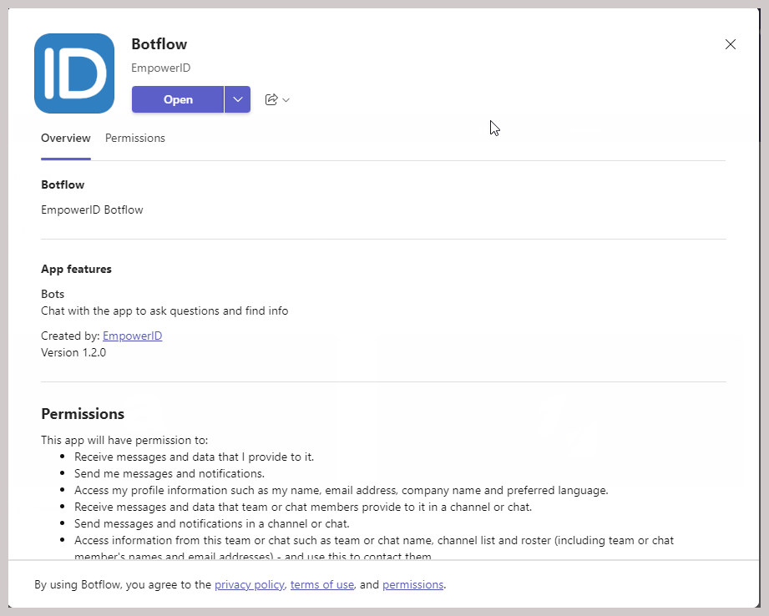
Task: Select the Botflow title heading
Action: coord(159,43)
